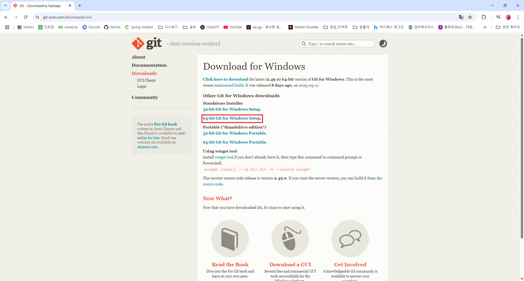Download 32-bit Git for Windows Setup

pyautogui.click(x=231, y=109)
